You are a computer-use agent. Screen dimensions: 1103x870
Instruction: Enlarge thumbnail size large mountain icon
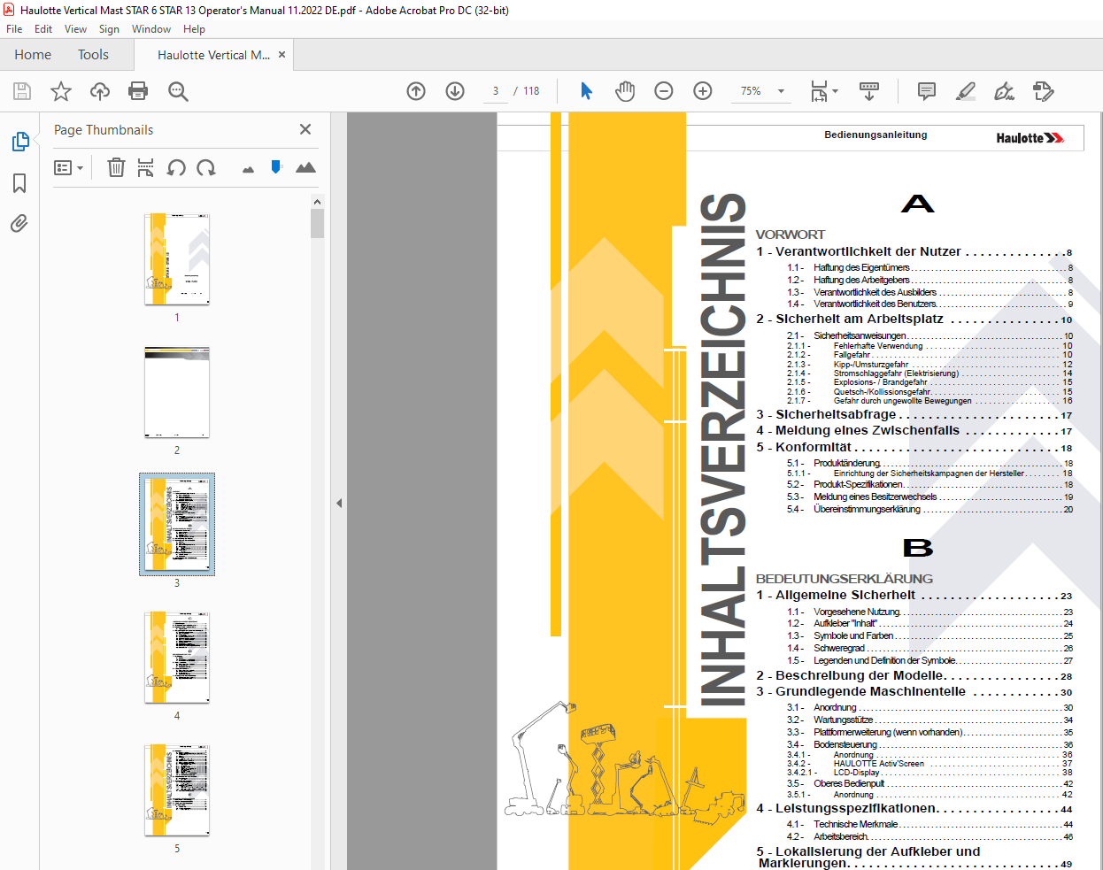click(305, 167)
